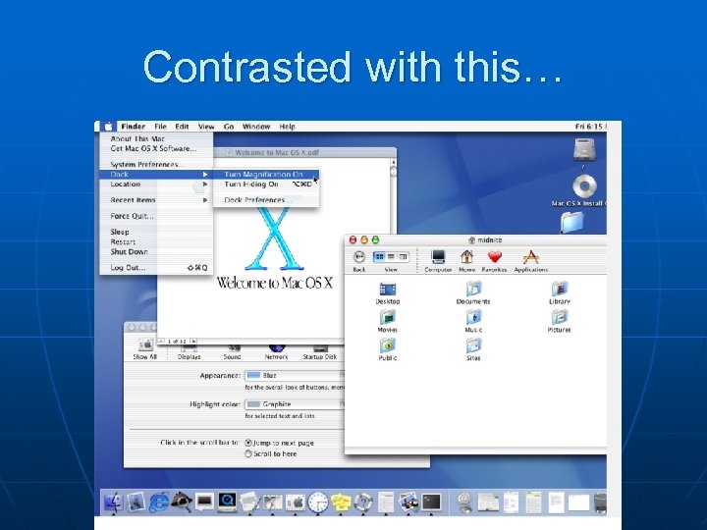
Task: Select Jump to next page radio button
Action: click(248, 443)
